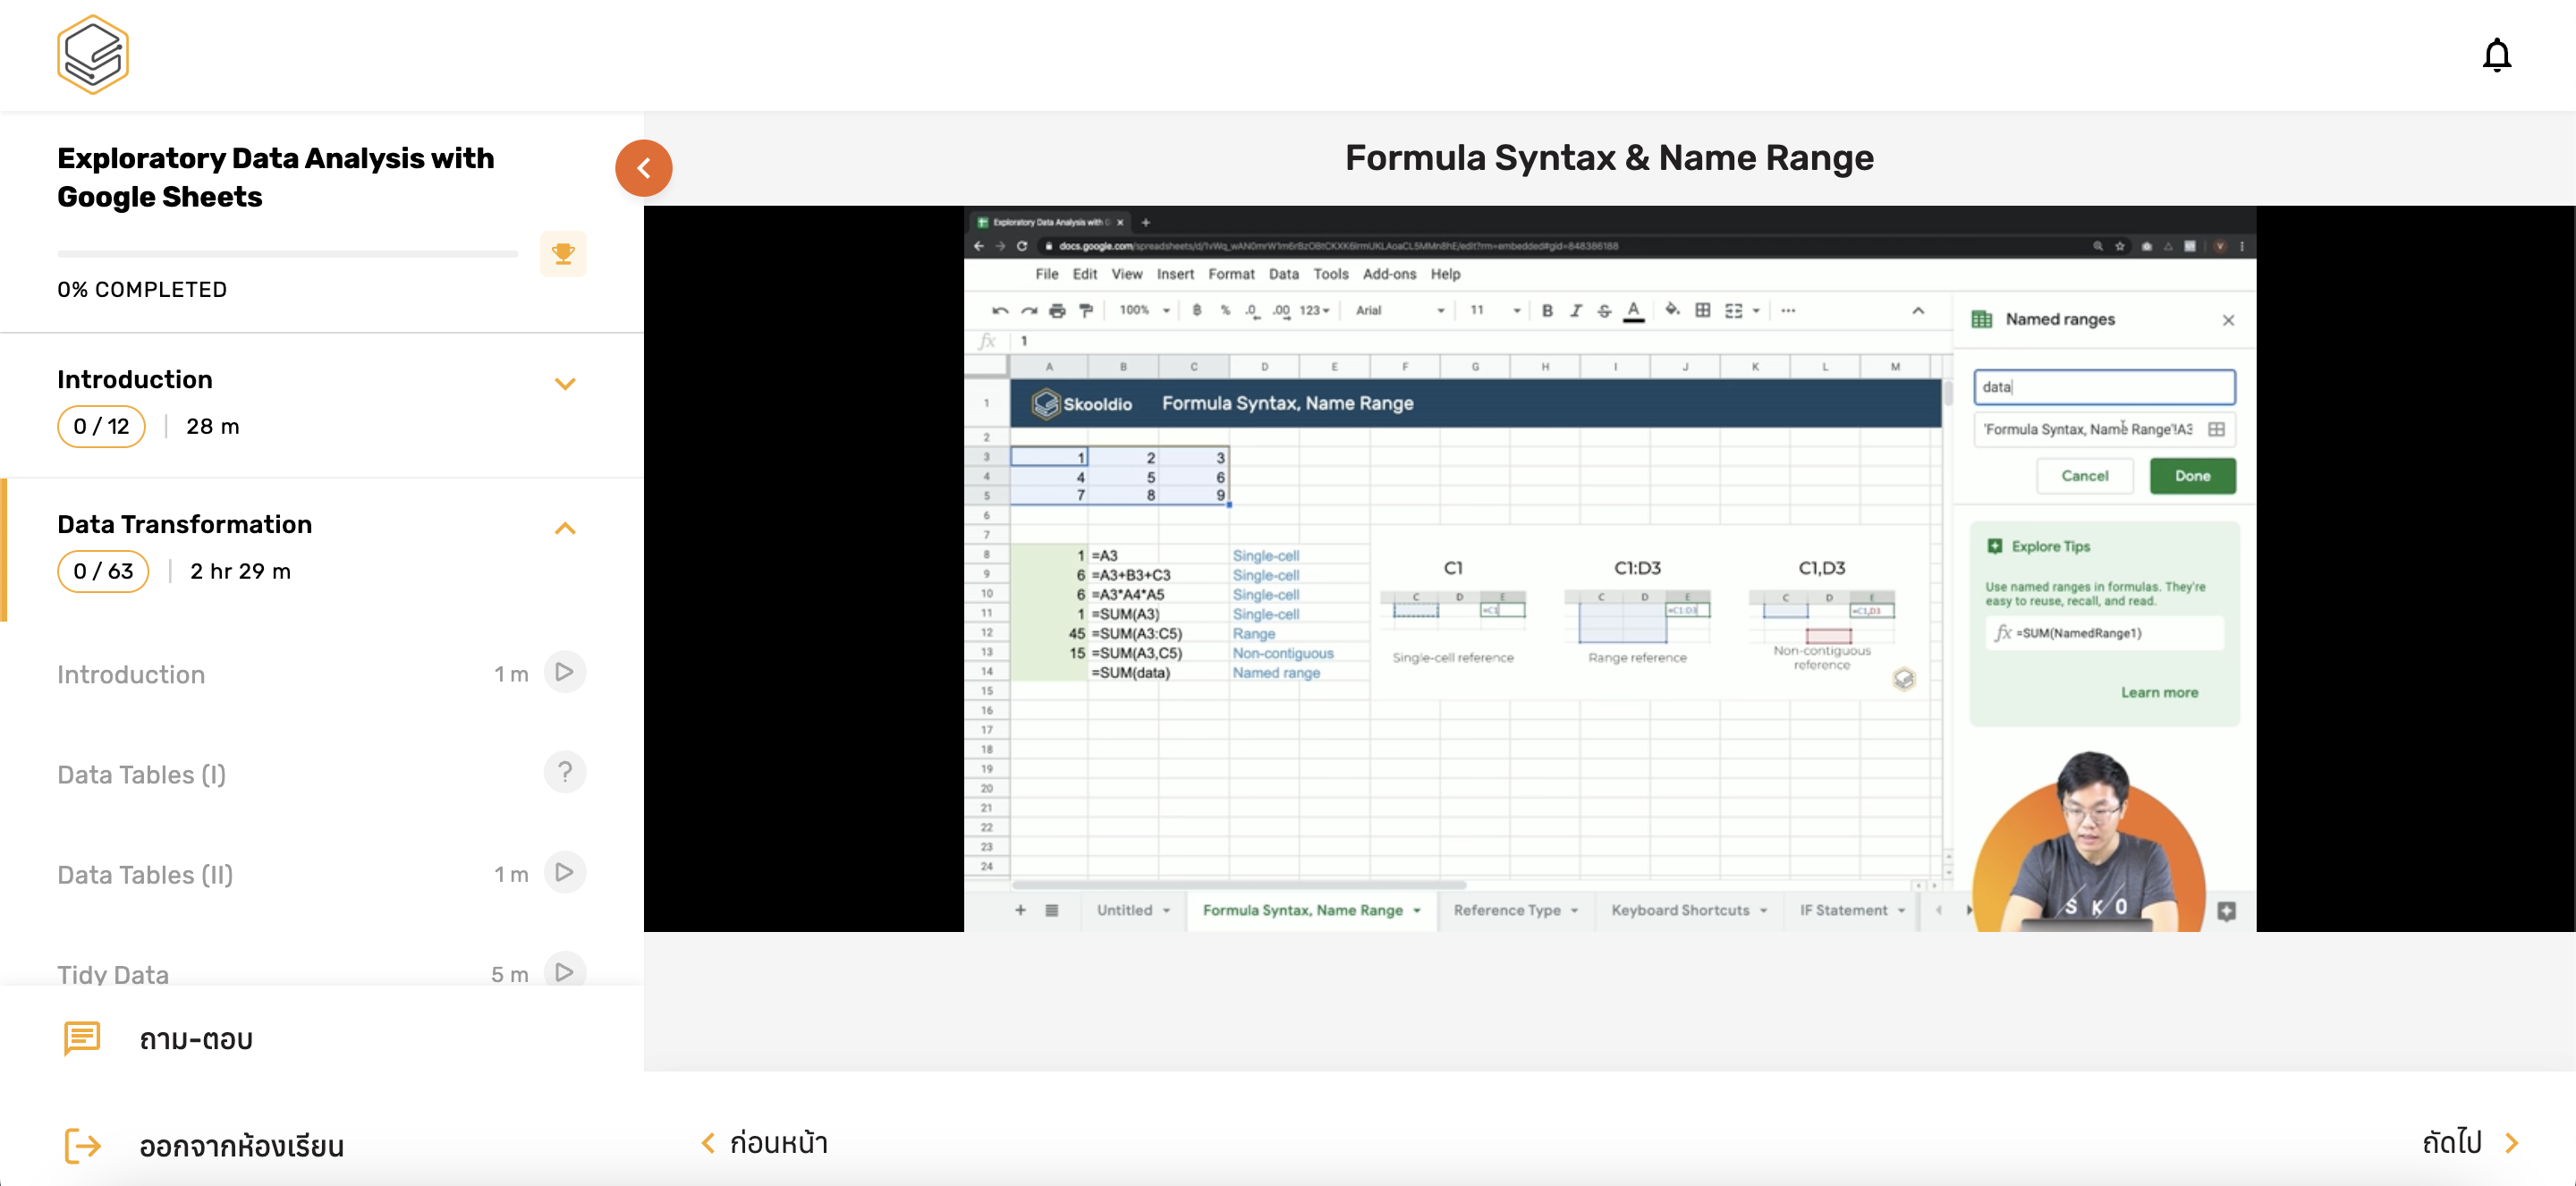
Task: Click the notification bell icon
Action: pos(2496,55)
